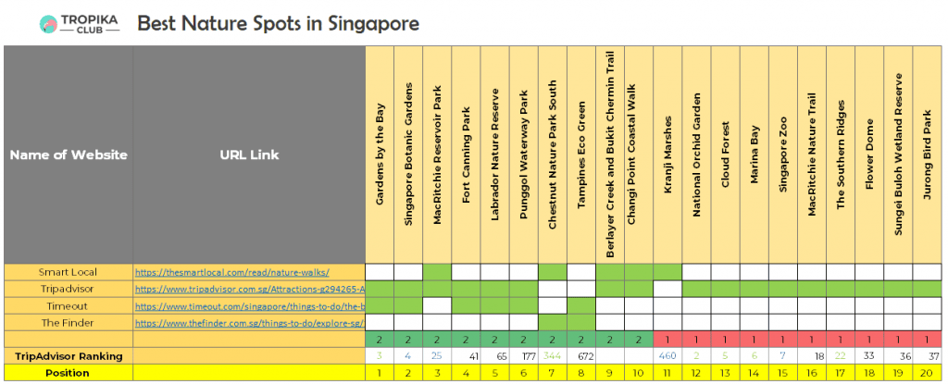Select the 'MacRitchie Nature Trail' column header
The image size is (948, 384).
(812, 155)
